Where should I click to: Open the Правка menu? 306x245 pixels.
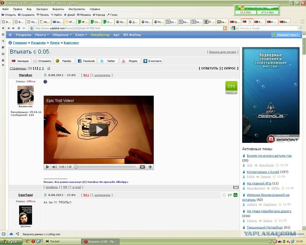(18, 9)
